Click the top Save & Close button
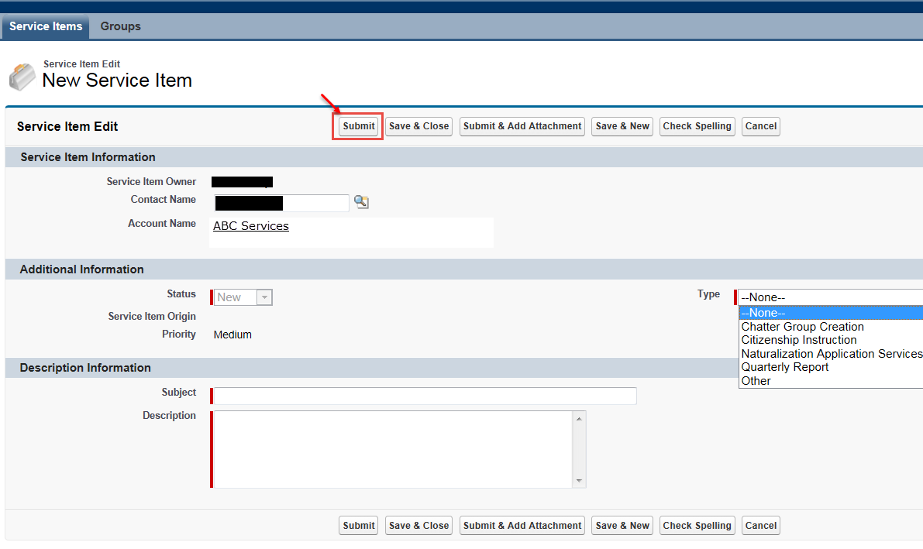Image resolution: width=923 pixels, height=549 pixels. (x=418, y=126)
